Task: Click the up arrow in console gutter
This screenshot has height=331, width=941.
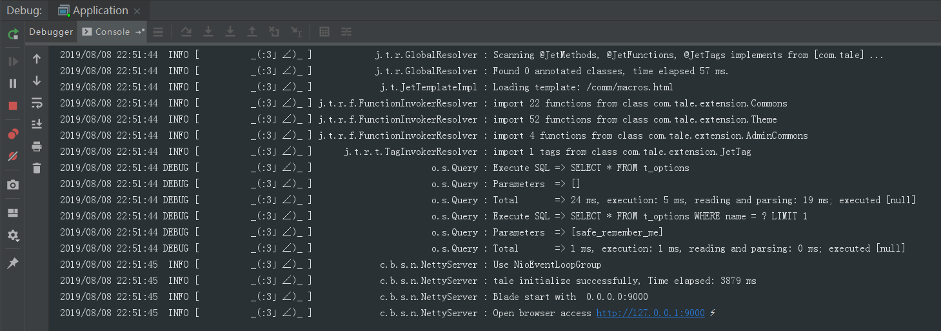Action: (37, 59)
